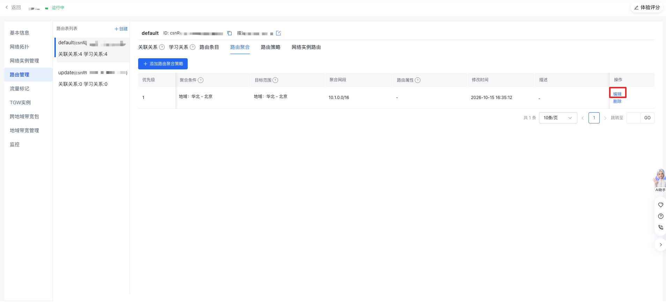The width and height of the screenshot is (666, 304).
Task: Open 监控 in sidebar
Action: [x=28, y=144]
